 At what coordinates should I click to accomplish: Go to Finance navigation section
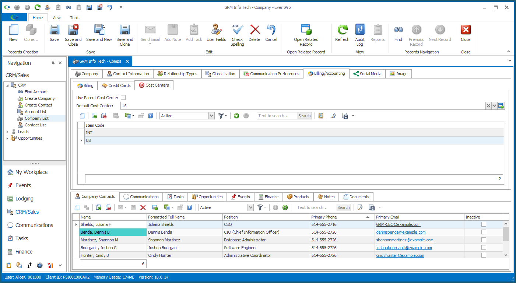24,252
